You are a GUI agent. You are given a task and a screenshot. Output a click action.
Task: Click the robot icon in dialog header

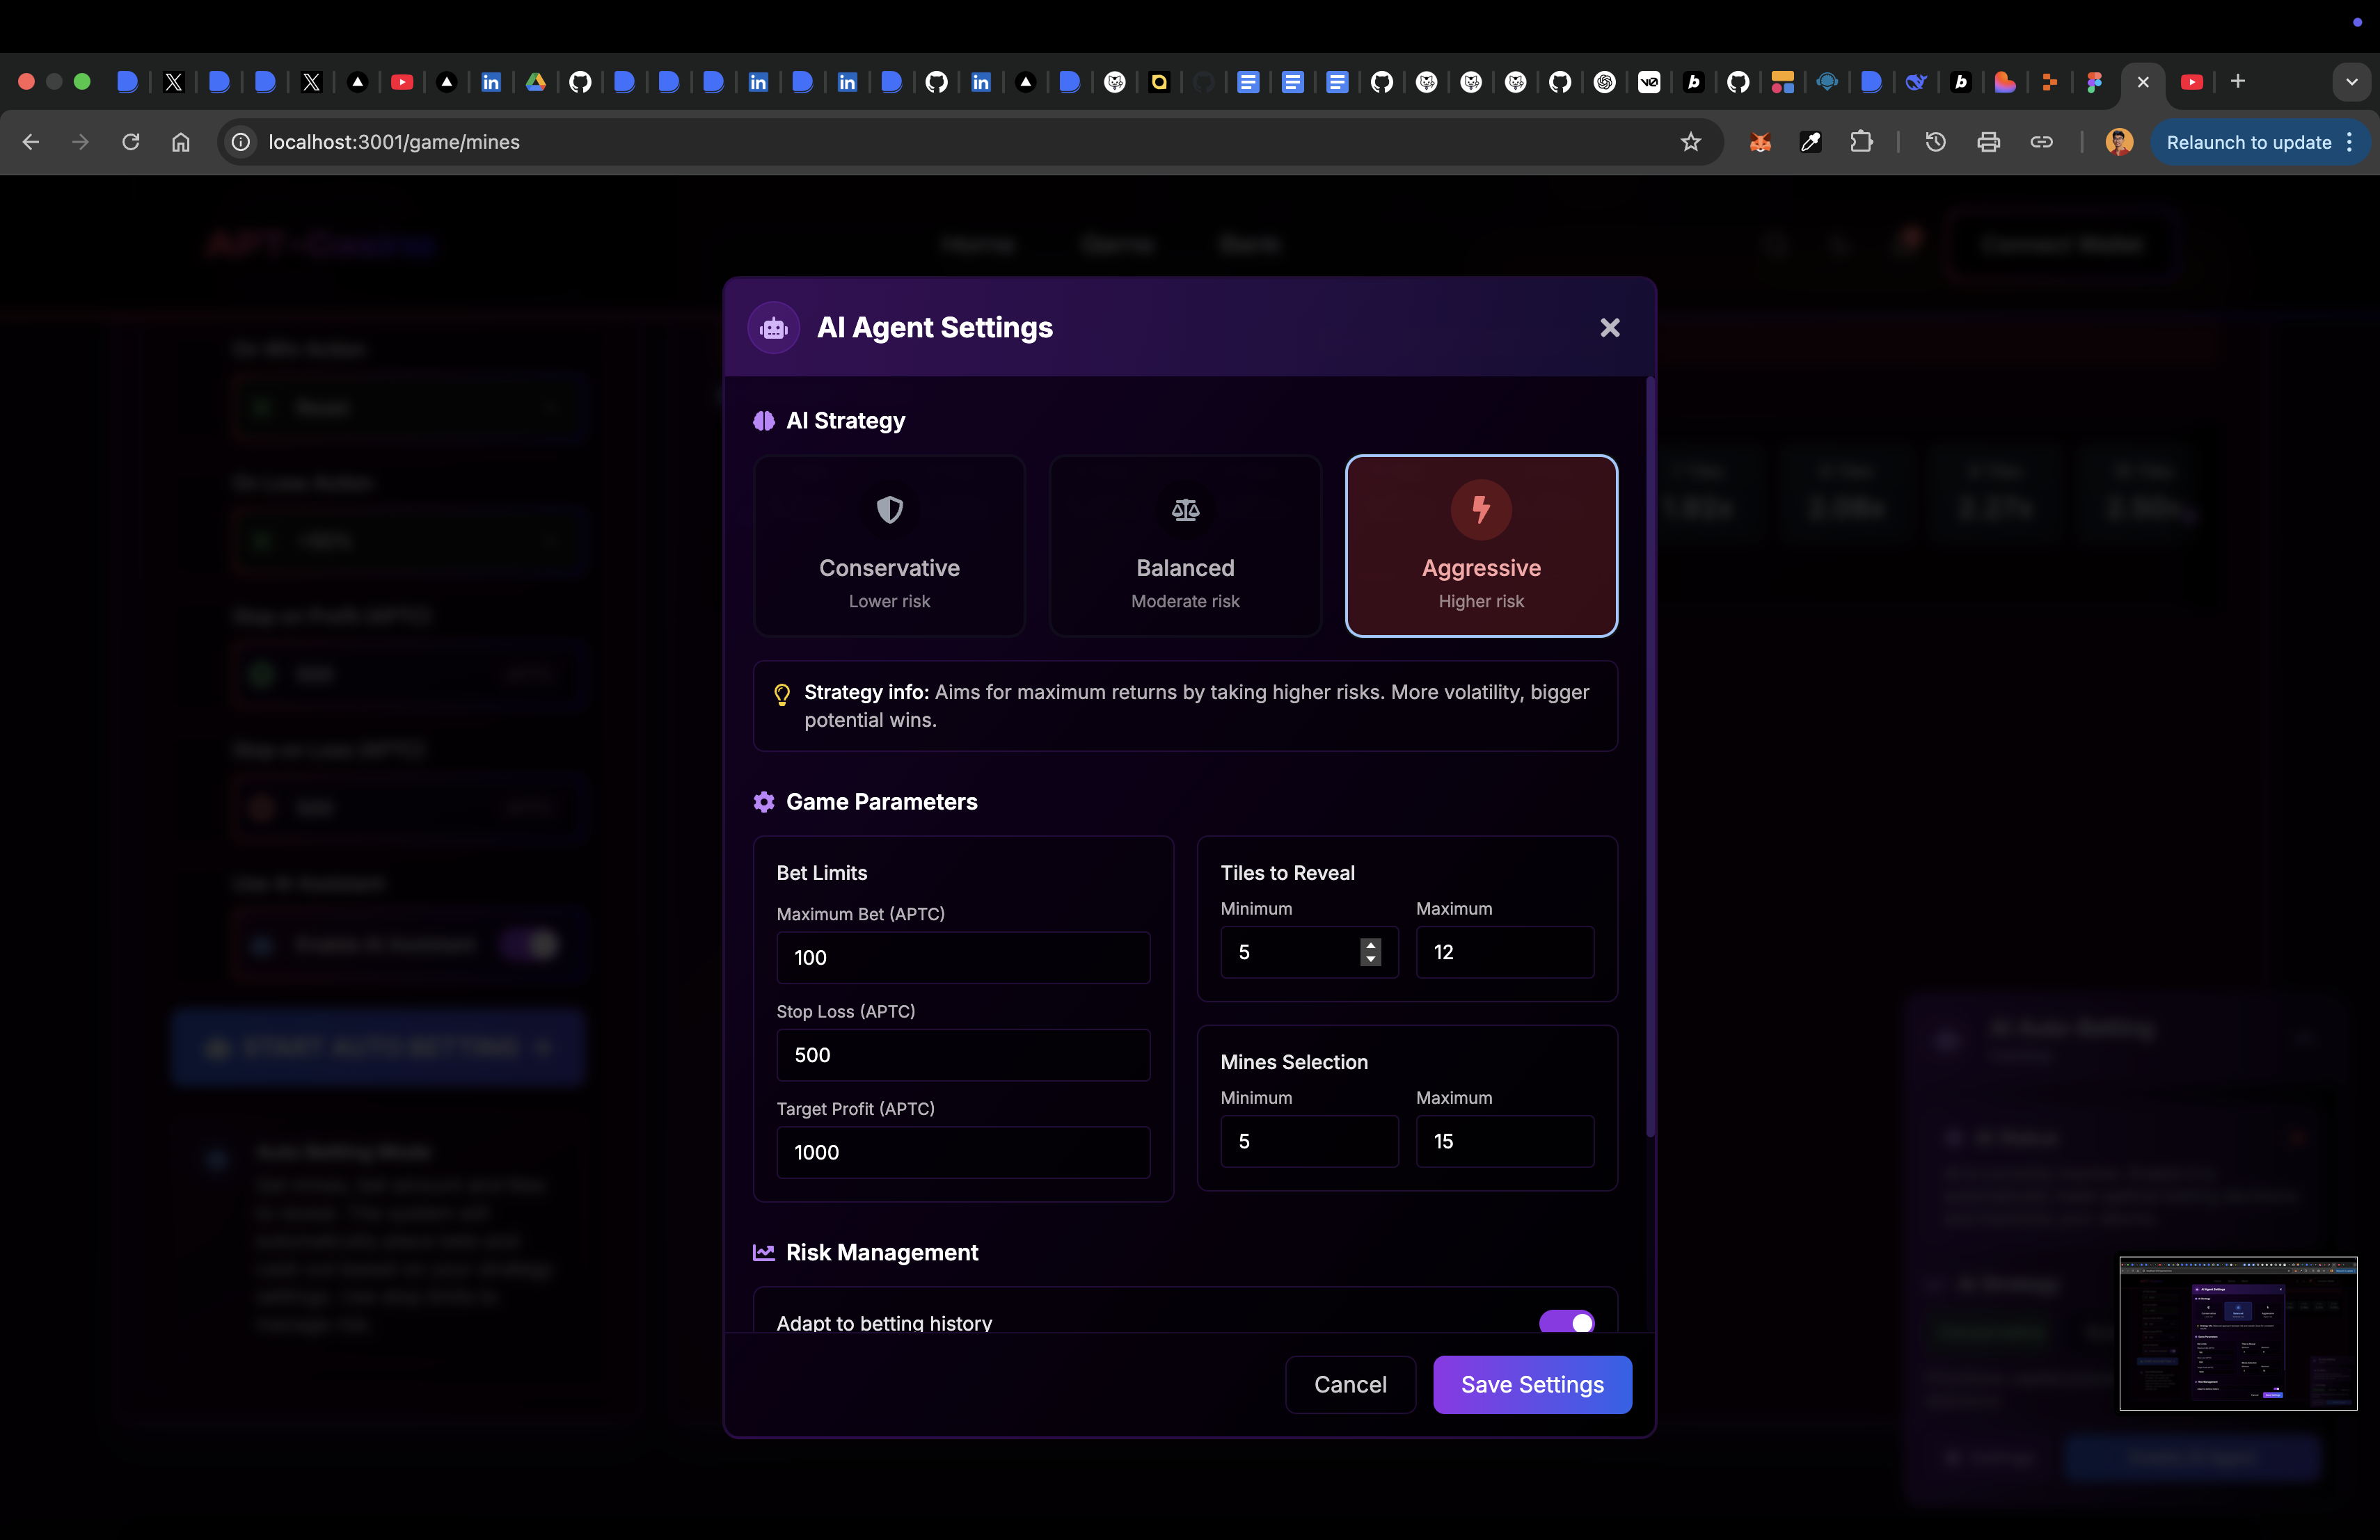click(x=773, y=328)
